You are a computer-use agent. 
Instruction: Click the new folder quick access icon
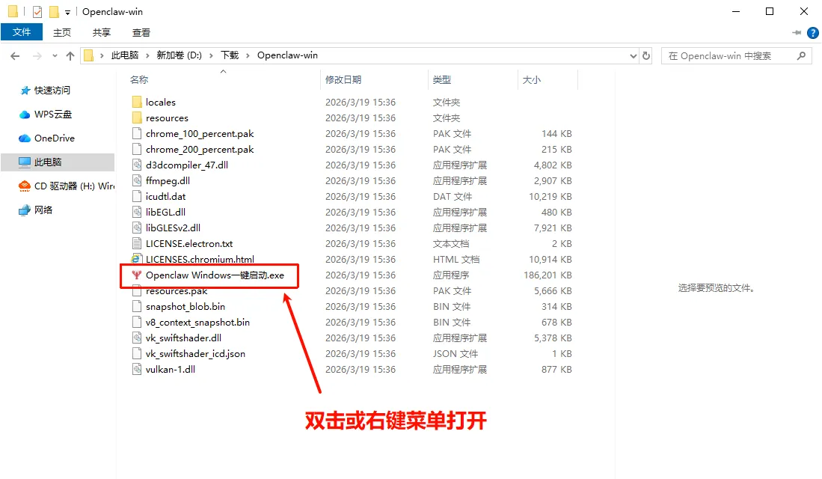click(54, 11)
